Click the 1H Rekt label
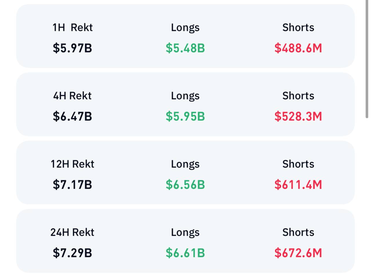 [72, 28]
